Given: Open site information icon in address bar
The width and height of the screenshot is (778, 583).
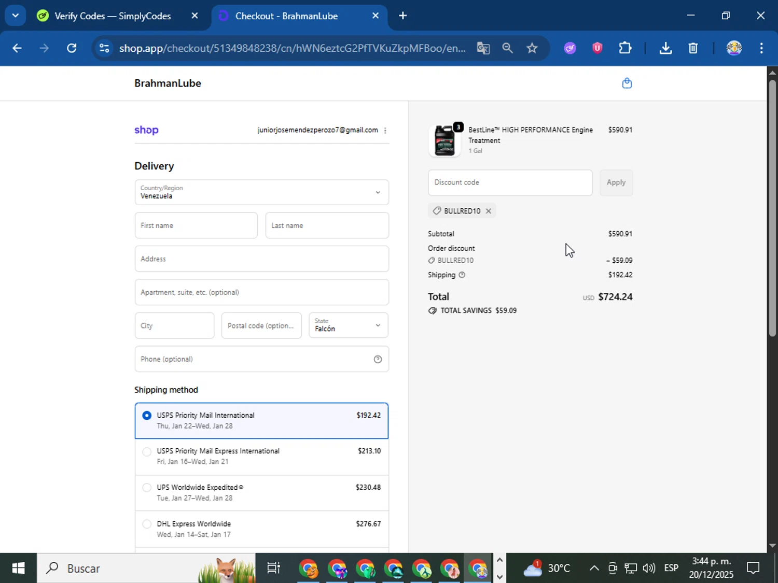Looking at the screenshot, I should pos(104,48).
